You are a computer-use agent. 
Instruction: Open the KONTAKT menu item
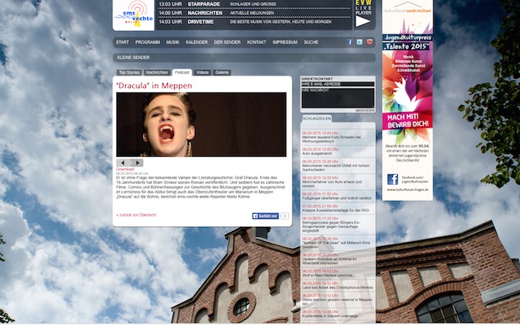pyautogui.click(x=256, y=43)
